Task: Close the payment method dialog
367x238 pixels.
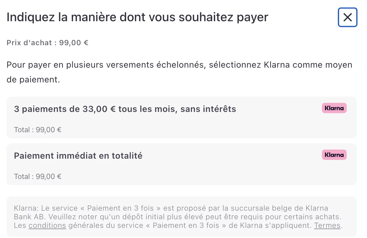Action: point(347,17)
